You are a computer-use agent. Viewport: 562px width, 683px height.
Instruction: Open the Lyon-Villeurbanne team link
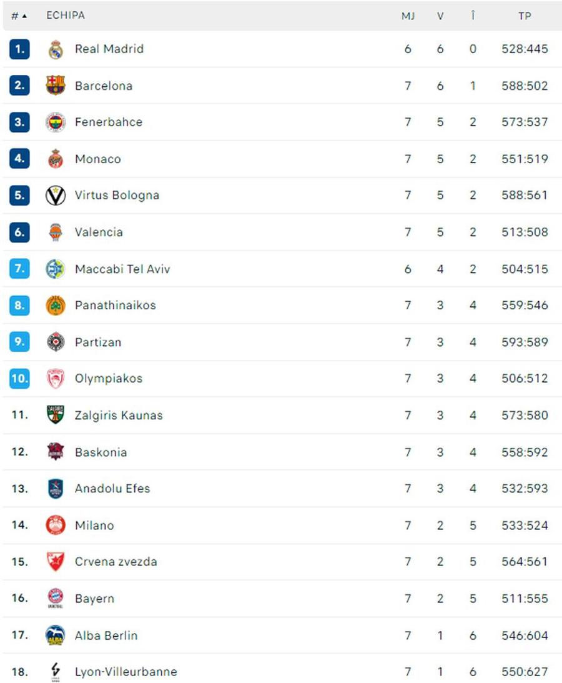tap(126, 672)
